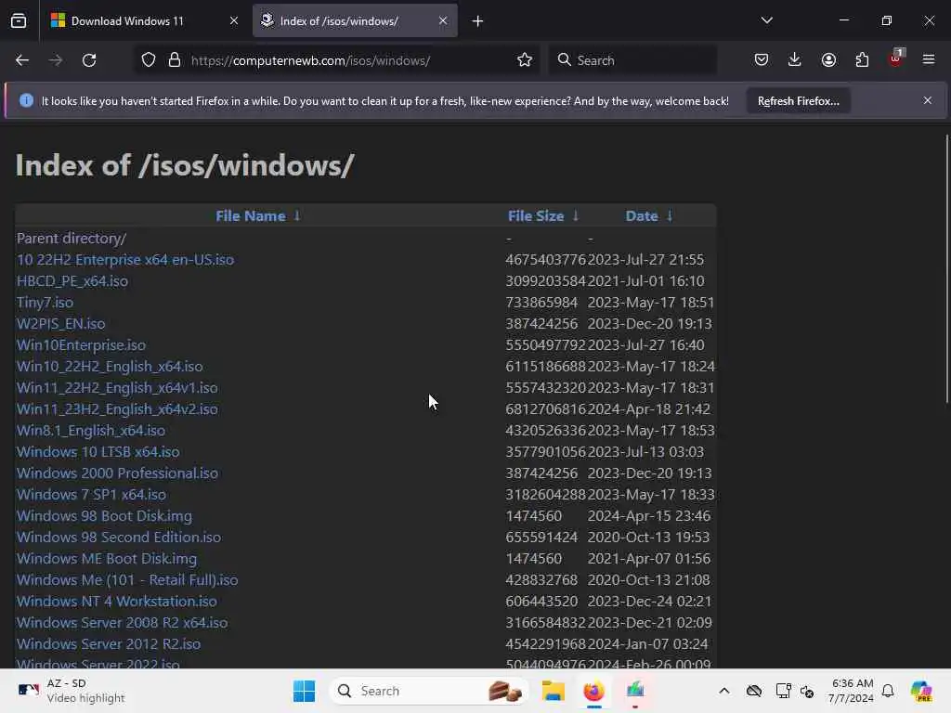Close the Download Windows 11 tab
This screenshot has width=951, height=713.
coord(234,21)
